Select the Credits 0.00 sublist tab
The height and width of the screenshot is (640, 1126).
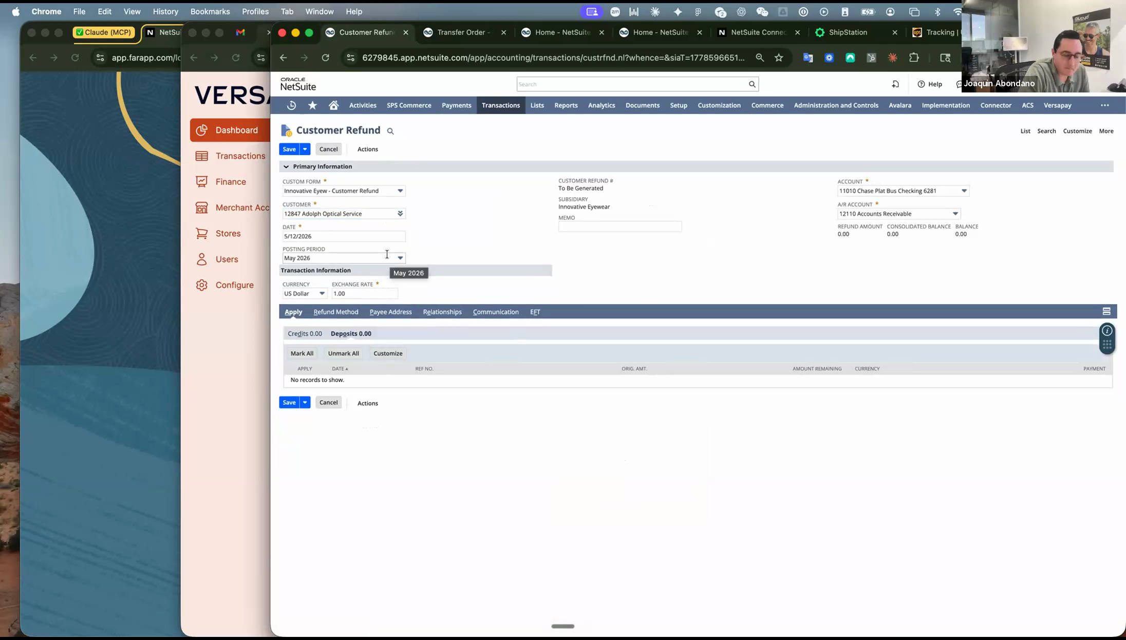click(x=305, y=334)
